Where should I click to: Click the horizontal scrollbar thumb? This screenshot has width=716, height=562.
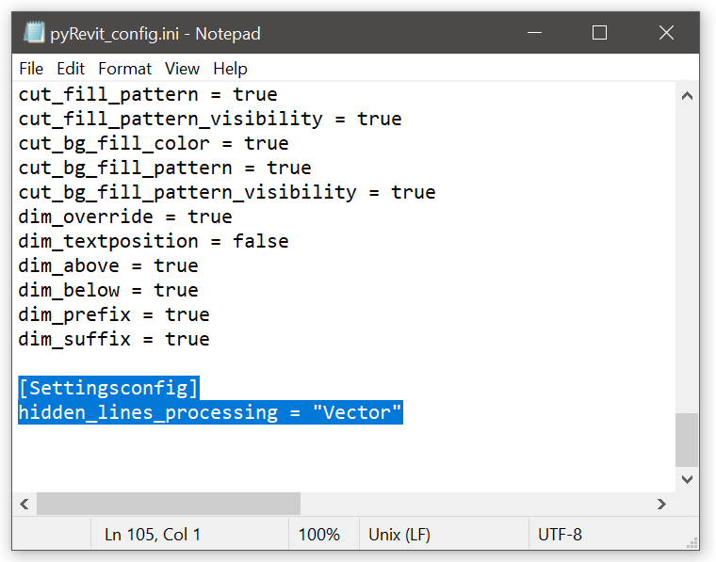pyautogui.click(x=169, y=504)
